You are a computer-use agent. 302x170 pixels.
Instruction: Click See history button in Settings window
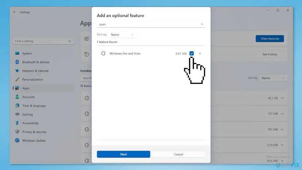pos(270,54)
